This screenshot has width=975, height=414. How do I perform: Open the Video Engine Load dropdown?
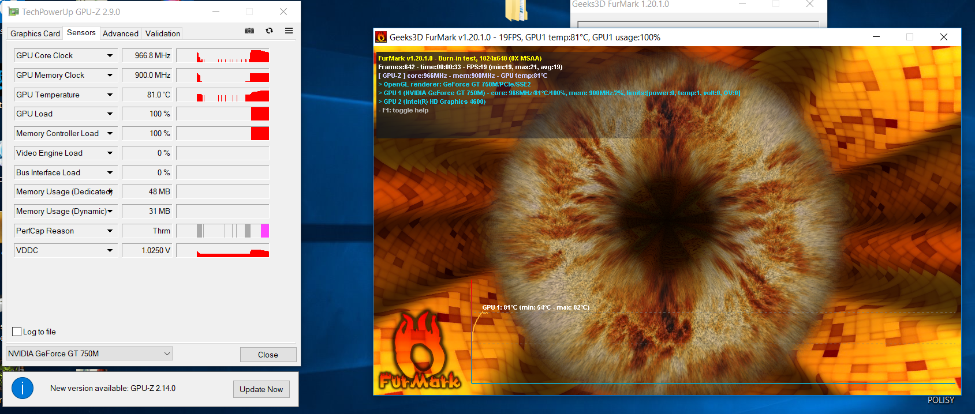(110, 153)
